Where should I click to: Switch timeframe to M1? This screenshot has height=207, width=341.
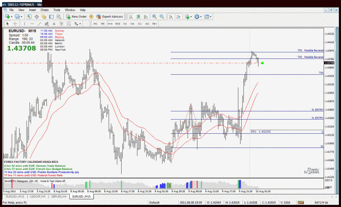click(x=95, y=23)
